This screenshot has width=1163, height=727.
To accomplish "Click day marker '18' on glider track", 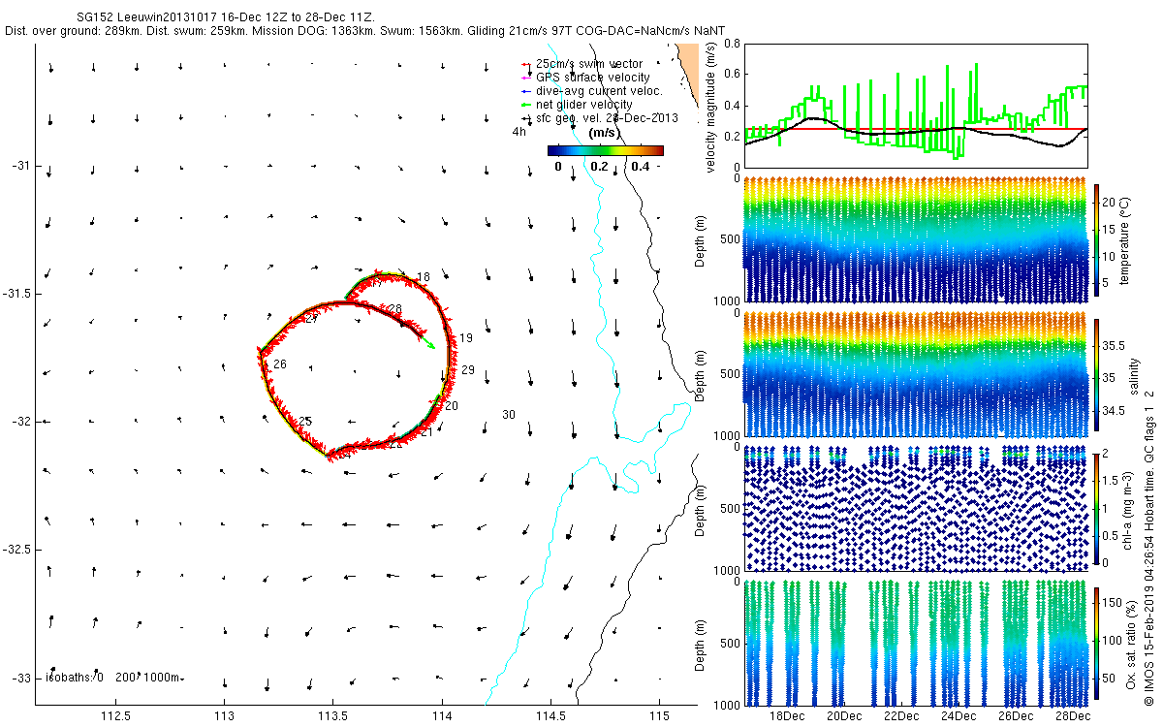I will pyautogui.click(x=423, y=278).
